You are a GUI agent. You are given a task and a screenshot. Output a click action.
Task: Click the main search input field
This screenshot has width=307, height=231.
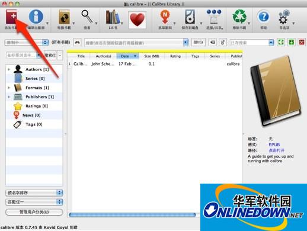click(x=134, y=43)
